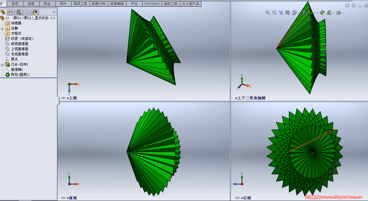Click *上视 viewport label
This screenshot has height=201, width=368.
tap(72, 98)
